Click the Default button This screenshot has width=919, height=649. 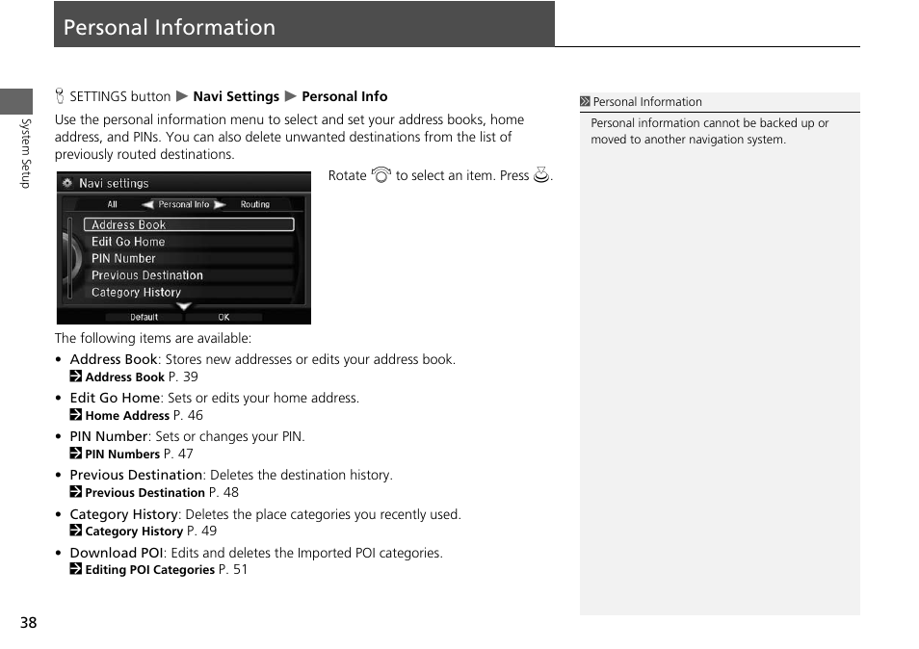pyautogui.click(x=145, y=317)
